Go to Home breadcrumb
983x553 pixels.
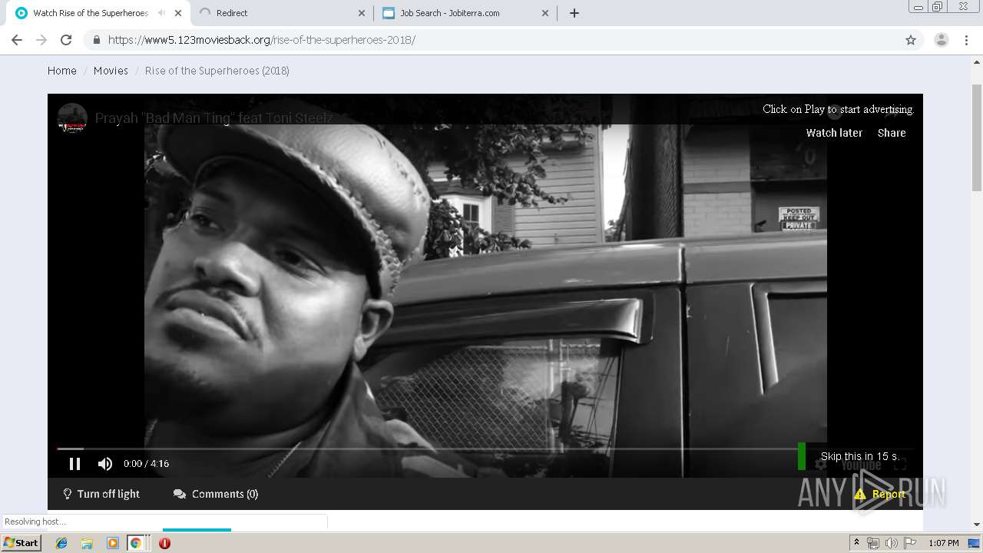pyautogui.click(x=62, y=71)
